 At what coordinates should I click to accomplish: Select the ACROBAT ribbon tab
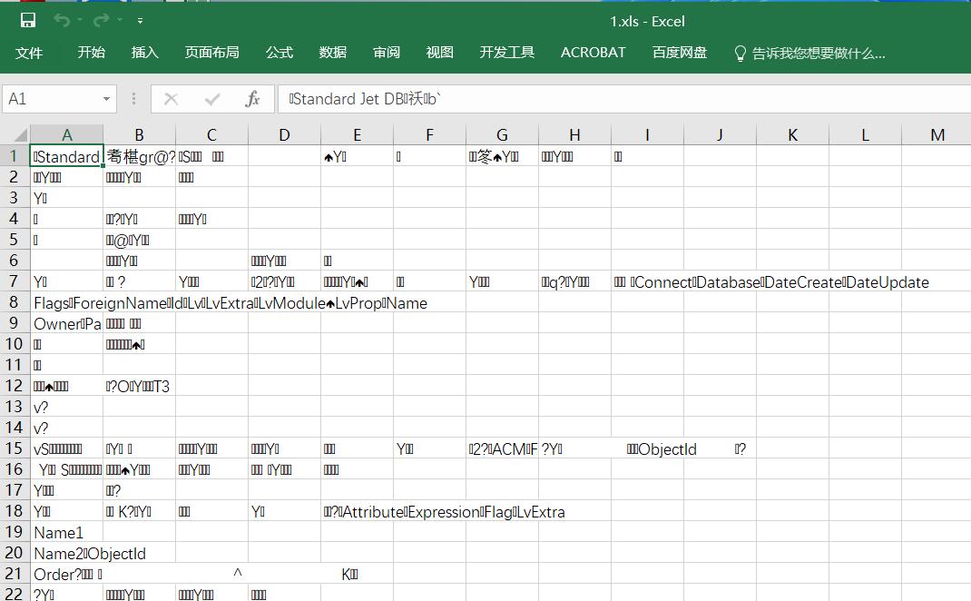(593, 53)
